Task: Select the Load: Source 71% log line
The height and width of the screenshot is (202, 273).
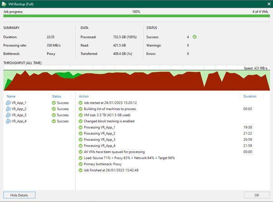Action: [129, 158]
